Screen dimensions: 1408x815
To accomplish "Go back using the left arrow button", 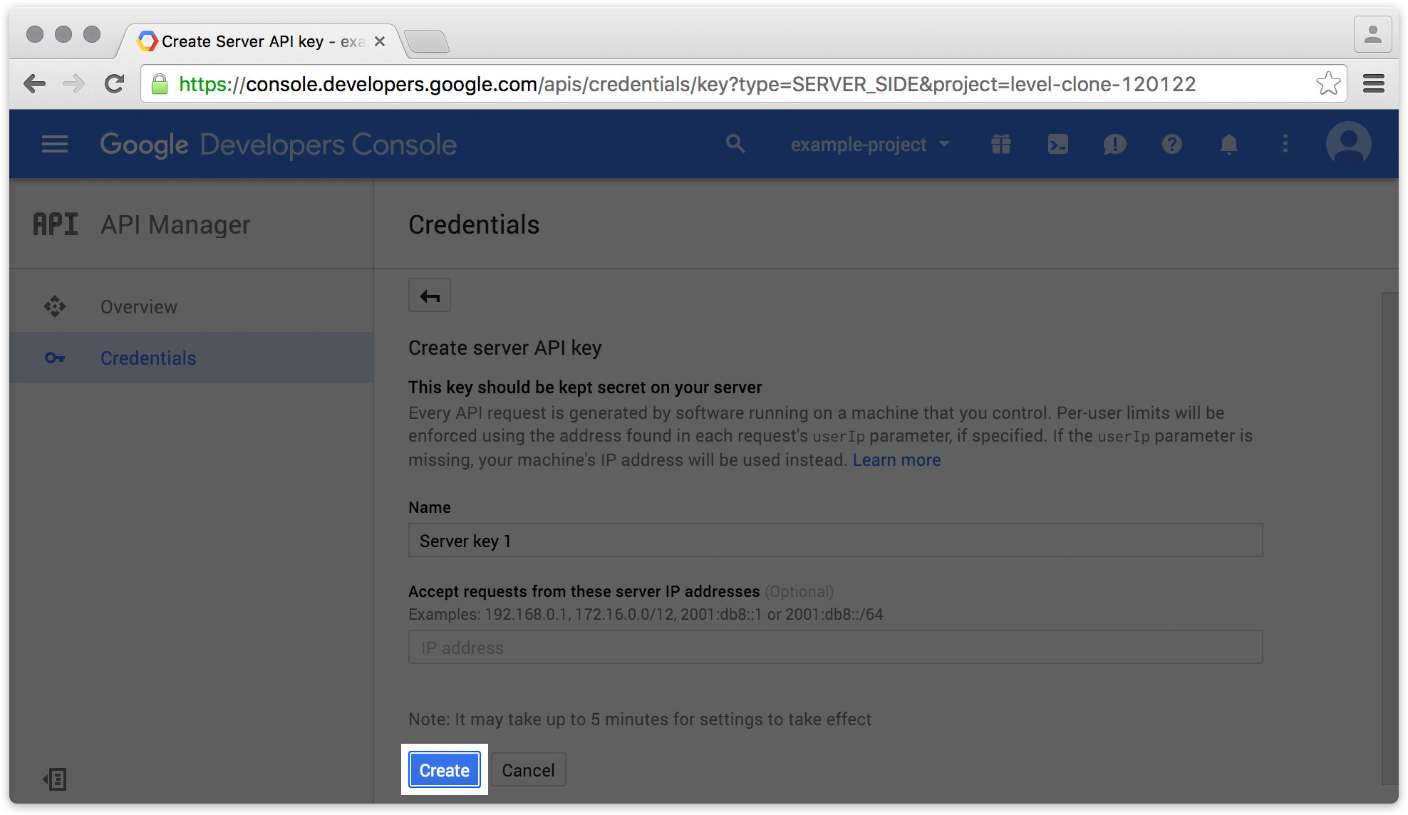I will (430, 296).
